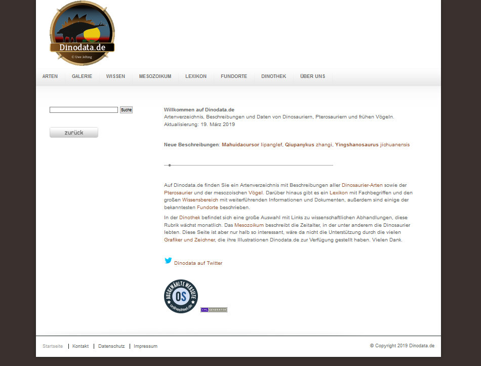This screenshot has width=481, height=366.
Task: Click the zurück button
Action: click(74, 133)
